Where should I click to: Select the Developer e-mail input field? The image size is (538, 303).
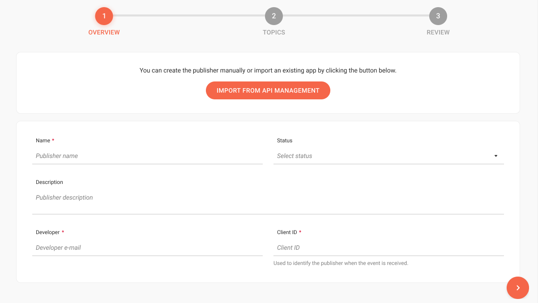pos(147,248)
